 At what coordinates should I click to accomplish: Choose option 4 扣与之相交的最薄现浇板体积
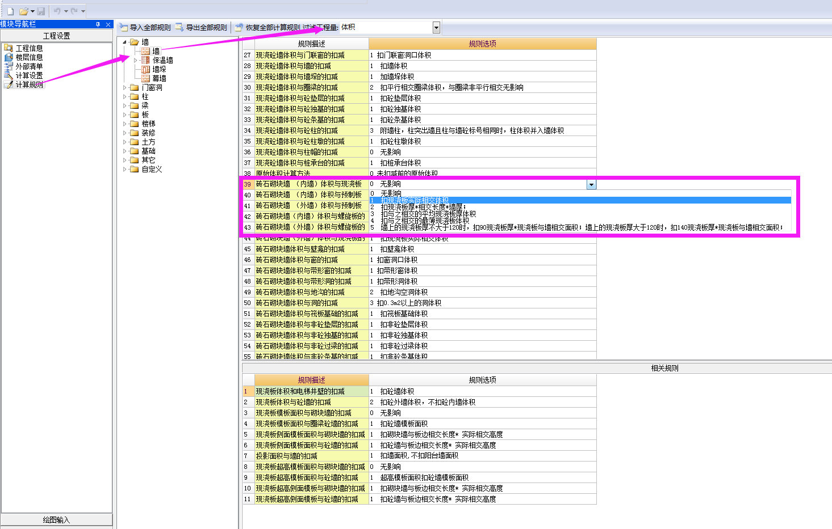tap(580, 221)
